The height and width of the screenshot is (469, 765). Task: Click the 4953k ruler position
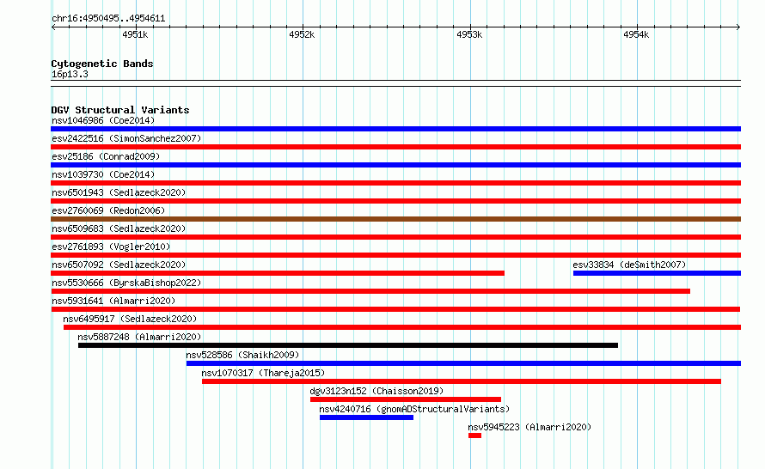(x=469, y=34)
